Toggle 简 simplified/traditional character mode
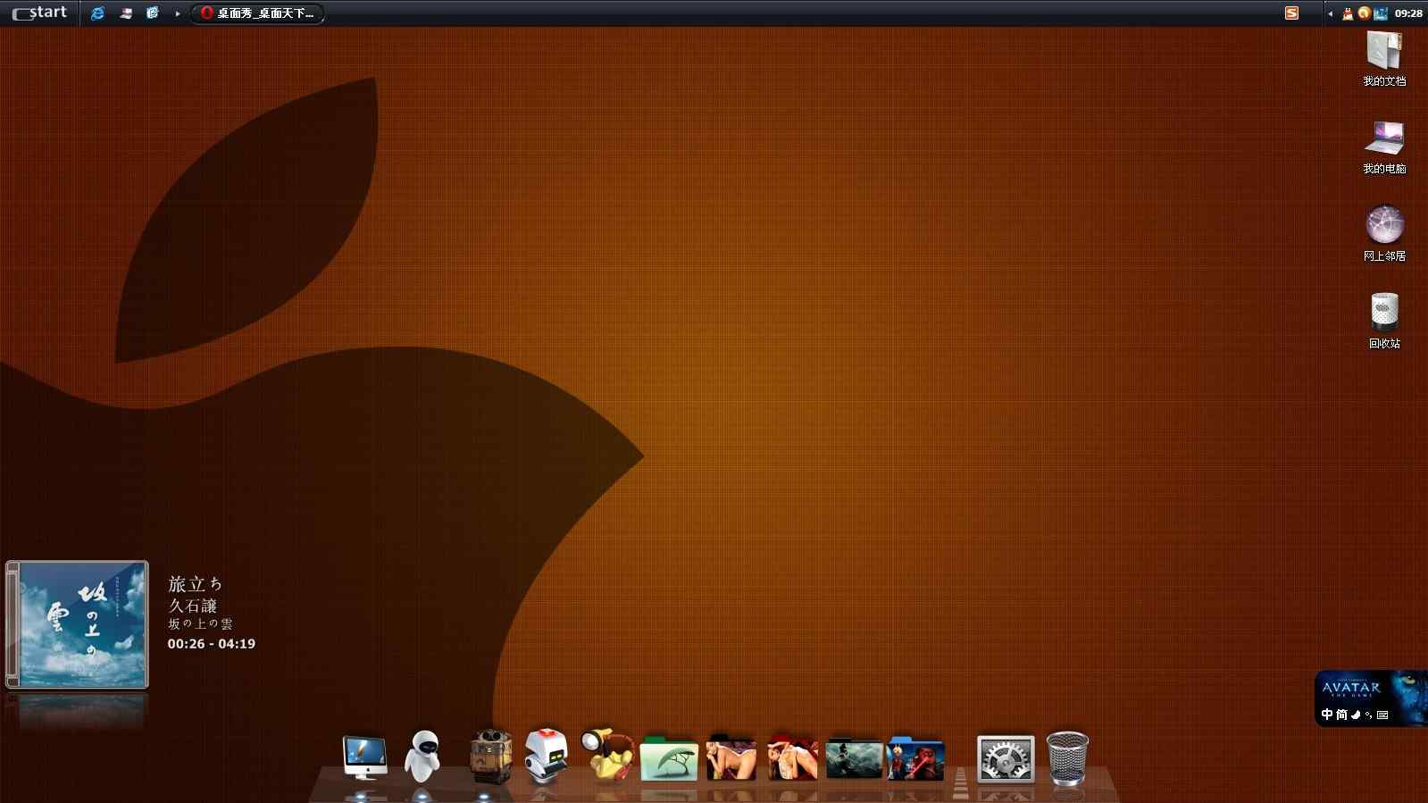The image size is (1428, 803). 1341,715
